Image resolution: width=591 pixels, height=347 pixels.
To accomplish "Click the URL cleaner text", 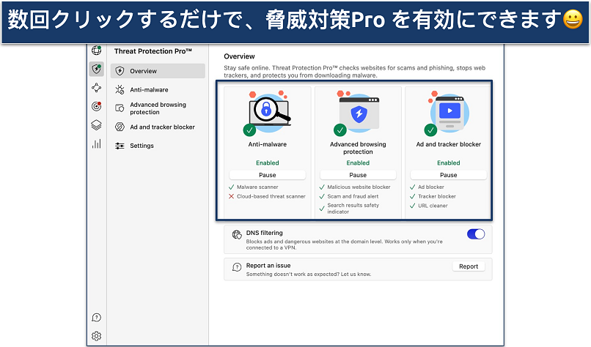I will 433,206.
